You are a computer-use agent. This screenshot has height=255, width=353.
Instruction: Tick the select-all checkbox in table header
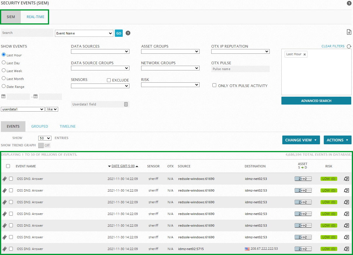coord(8,166)
